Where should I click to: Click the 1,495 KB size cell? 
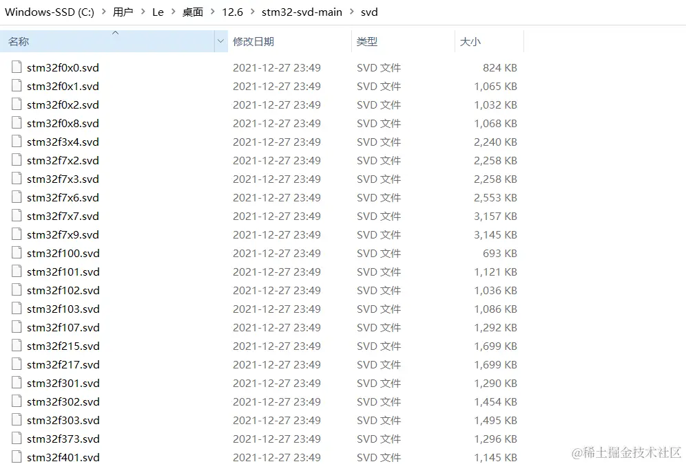point(496,421)
